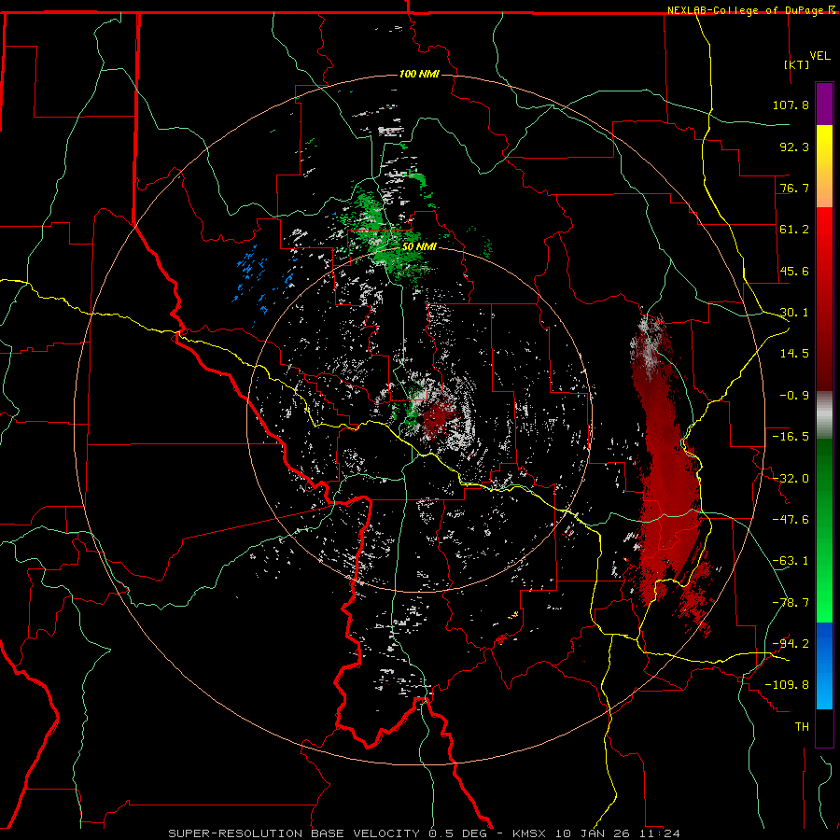Viewport: 840px width, 840px height.
Task: Pick the blue segment of the velocity scale
Action: 824,665
